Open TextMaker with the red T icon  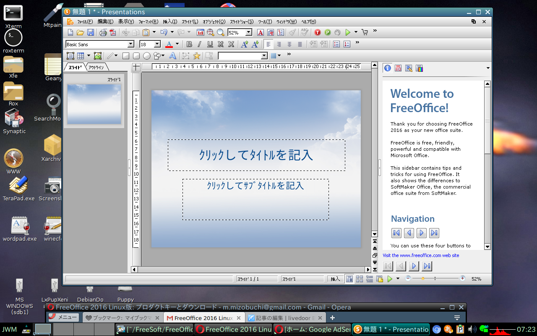[x=318, y=32]
